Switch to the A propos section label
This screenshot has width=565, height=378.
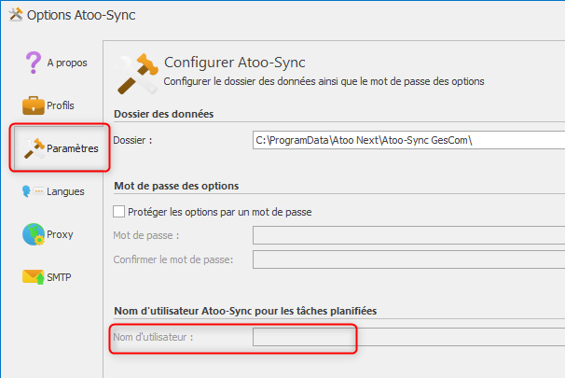[x=67, y=63]
